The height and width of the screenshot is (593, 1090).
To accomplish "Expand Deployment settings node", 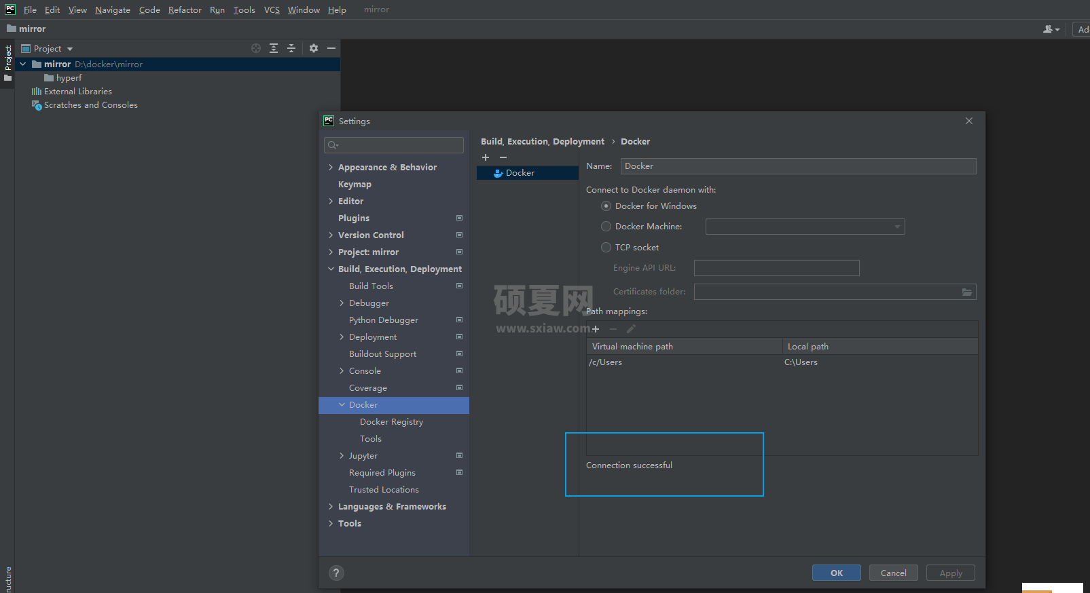I will pos(342,337).
